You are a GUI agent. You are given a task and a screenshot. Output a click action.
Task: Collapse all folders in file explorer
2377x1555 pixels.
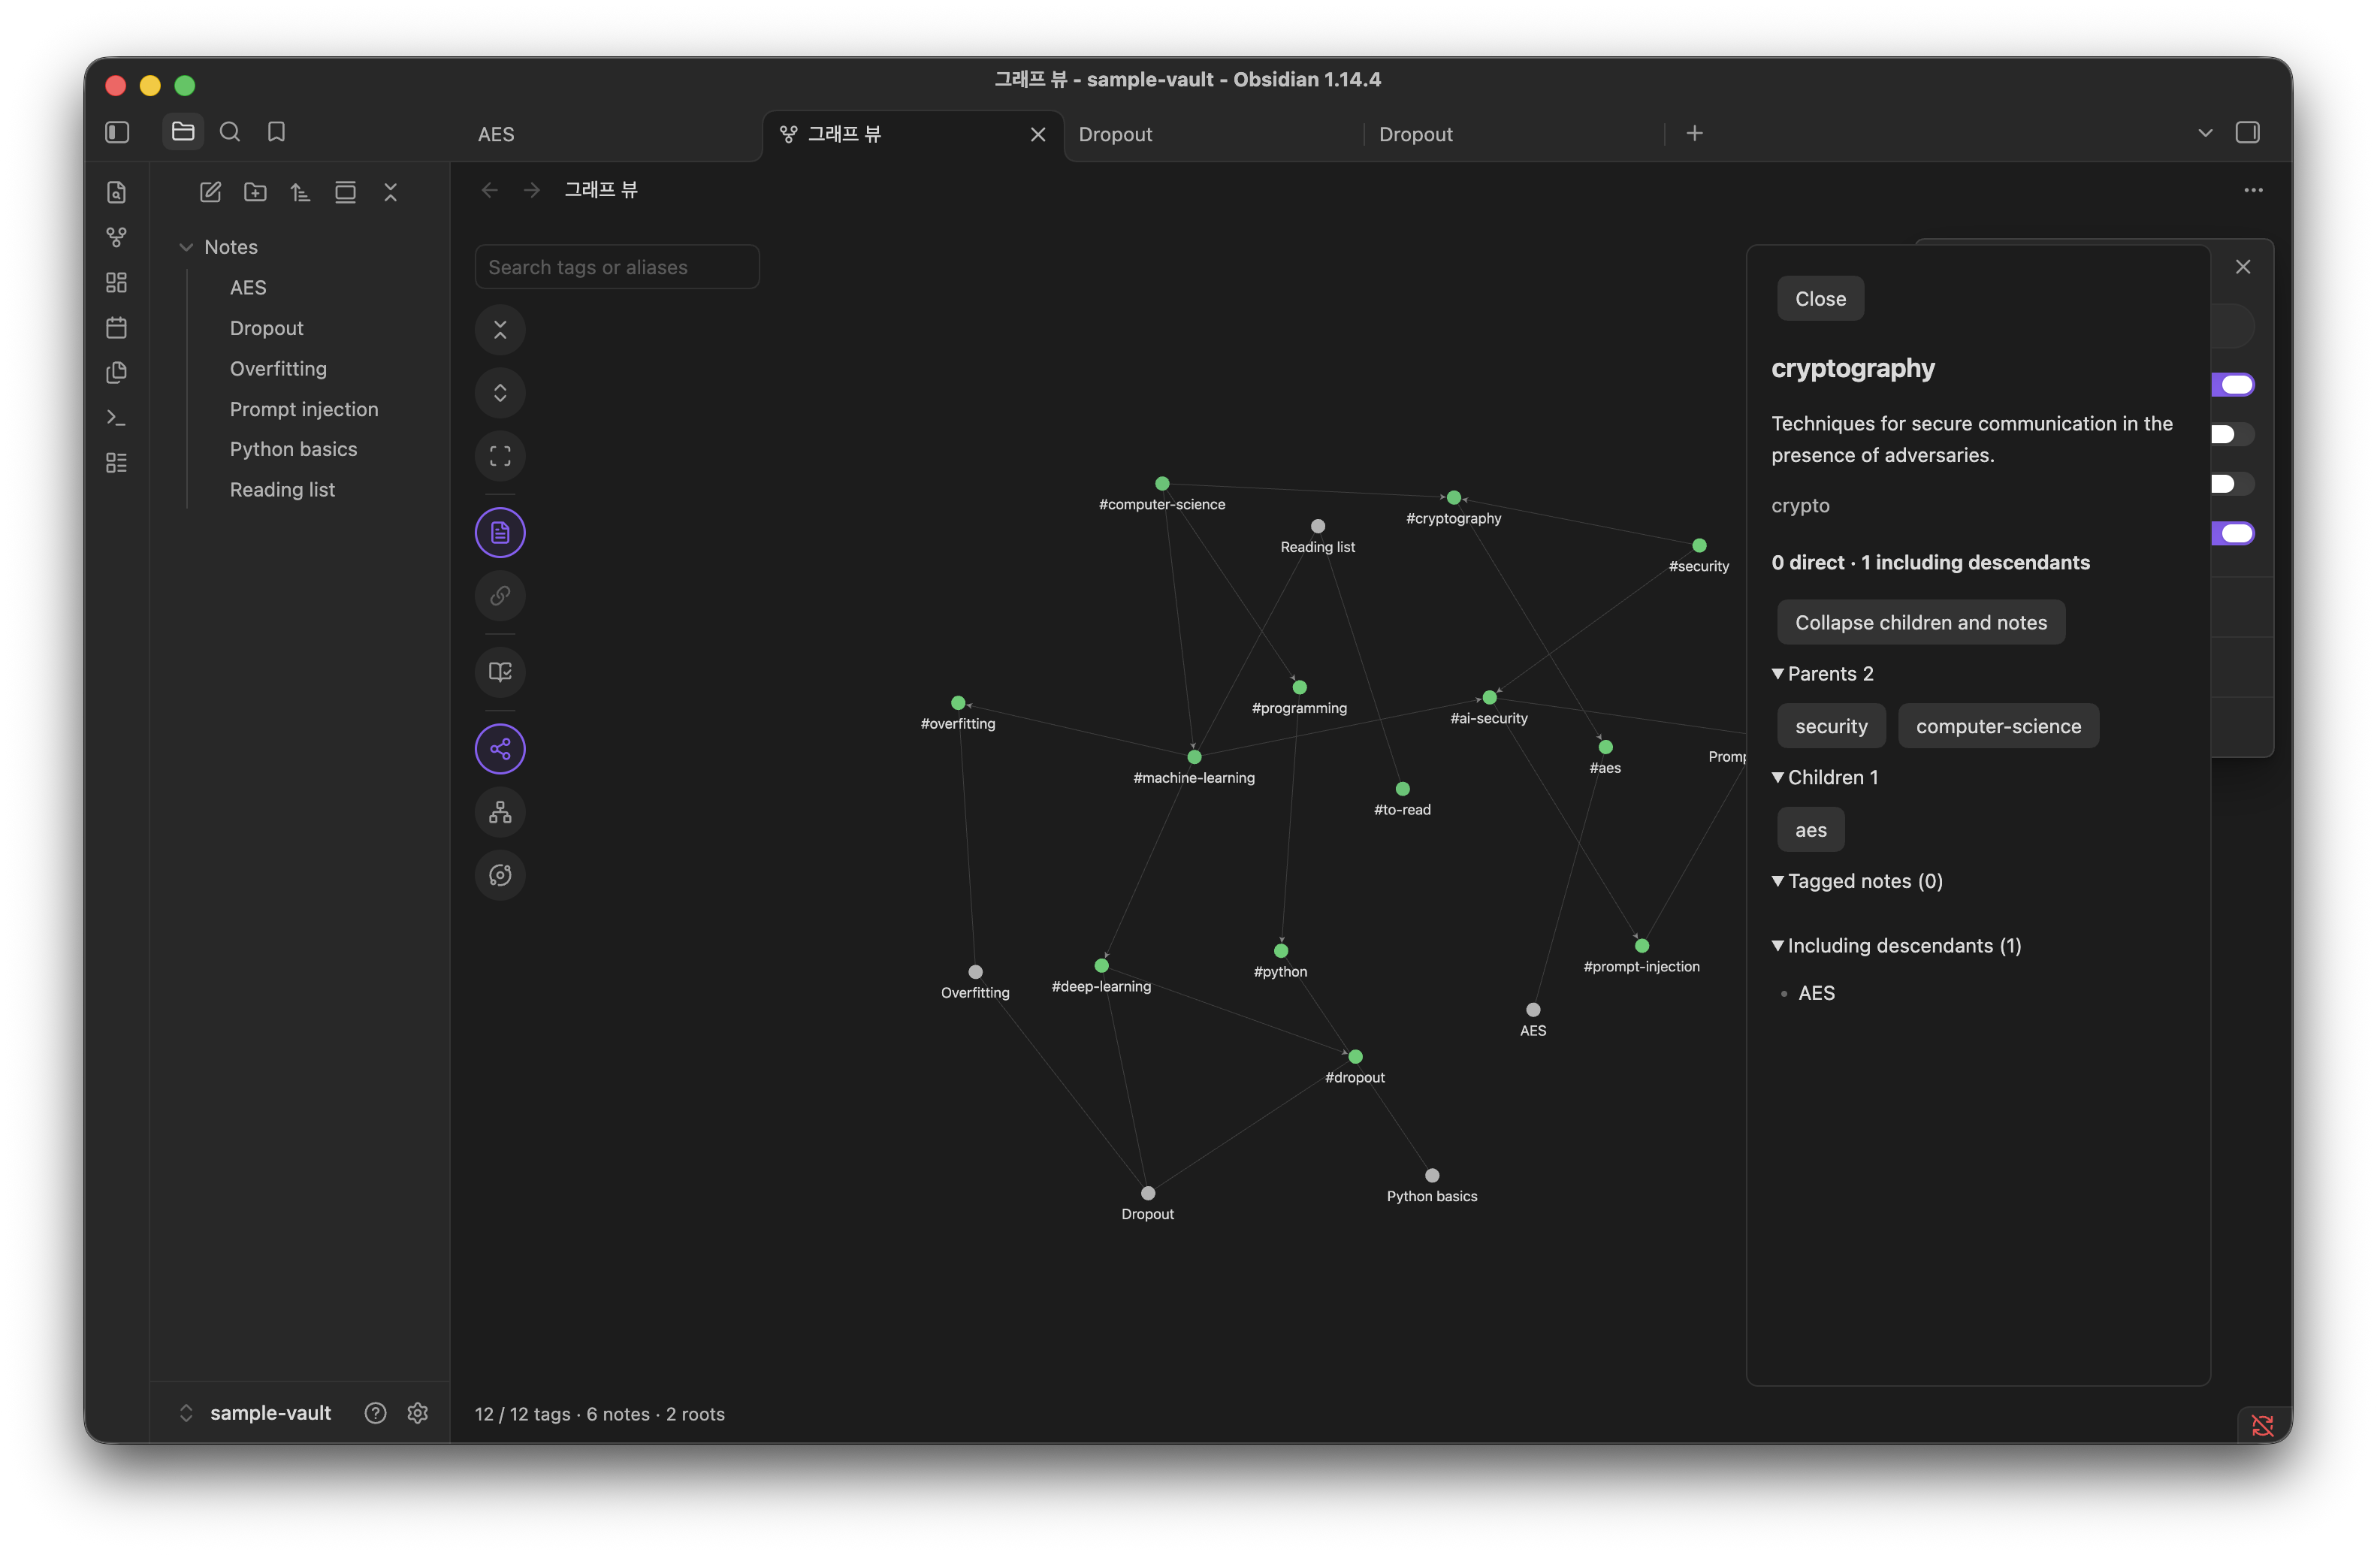(391, 192)
